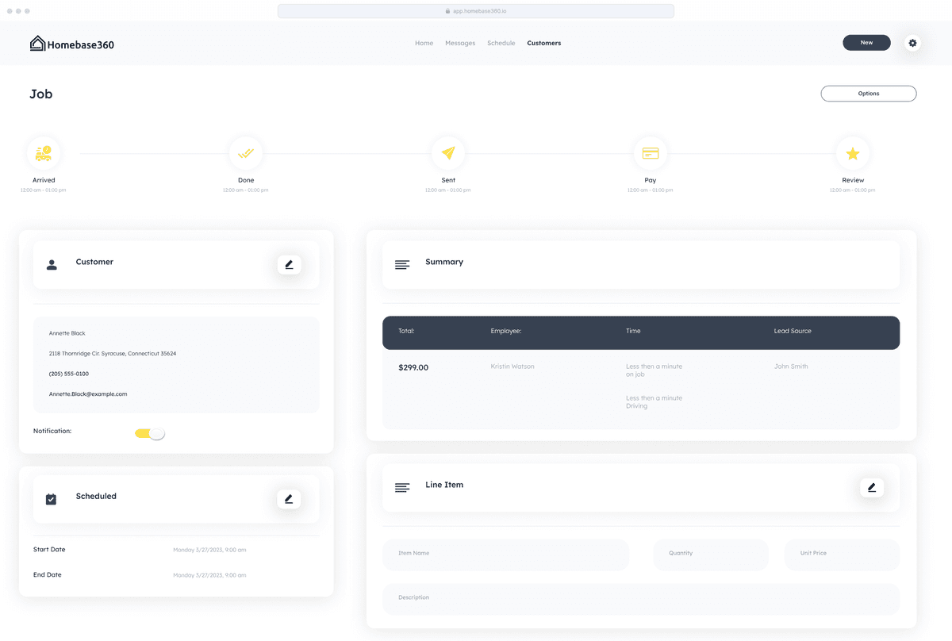Image resolution: width=952 pixels, height=641 pixels.
Task: Click the browser address bar
Action: click(476, 11)
